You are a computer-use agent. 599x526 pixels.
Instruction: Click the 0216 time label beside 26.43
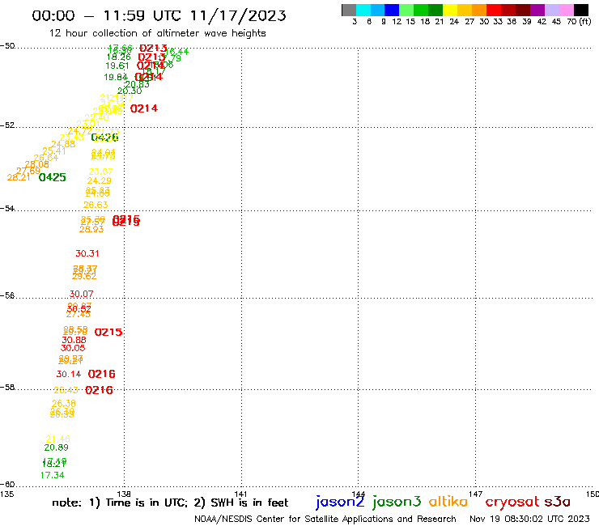coord(99,390)
